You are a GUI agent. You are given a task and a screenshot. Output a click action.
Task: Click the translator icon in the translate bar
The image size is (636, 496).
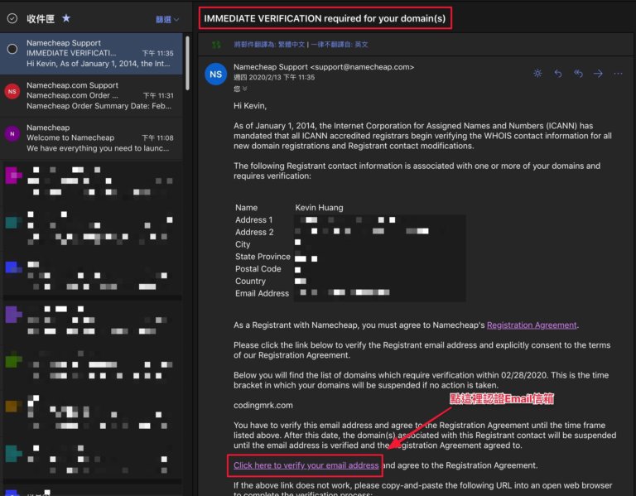(217, 44)
